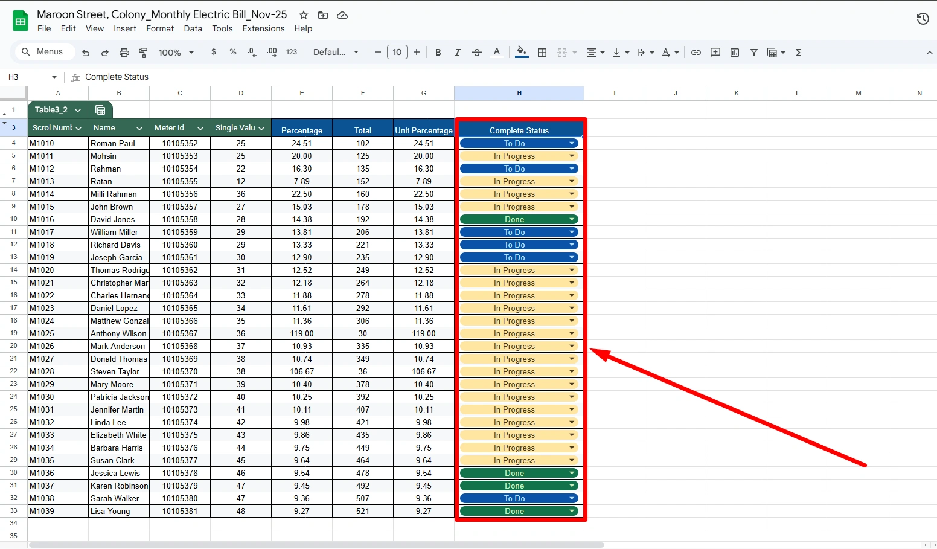Select the Paint format tool
Image resolution: width=937 pixels, height=549 pixels.
[x=143, y=53]
